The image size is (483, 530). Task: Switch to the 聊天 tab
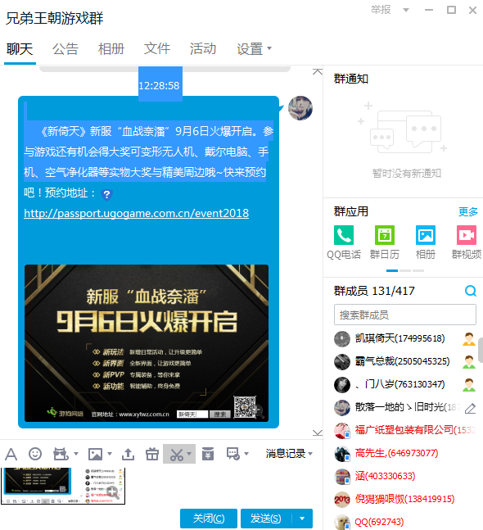click(x=20, y=48)
